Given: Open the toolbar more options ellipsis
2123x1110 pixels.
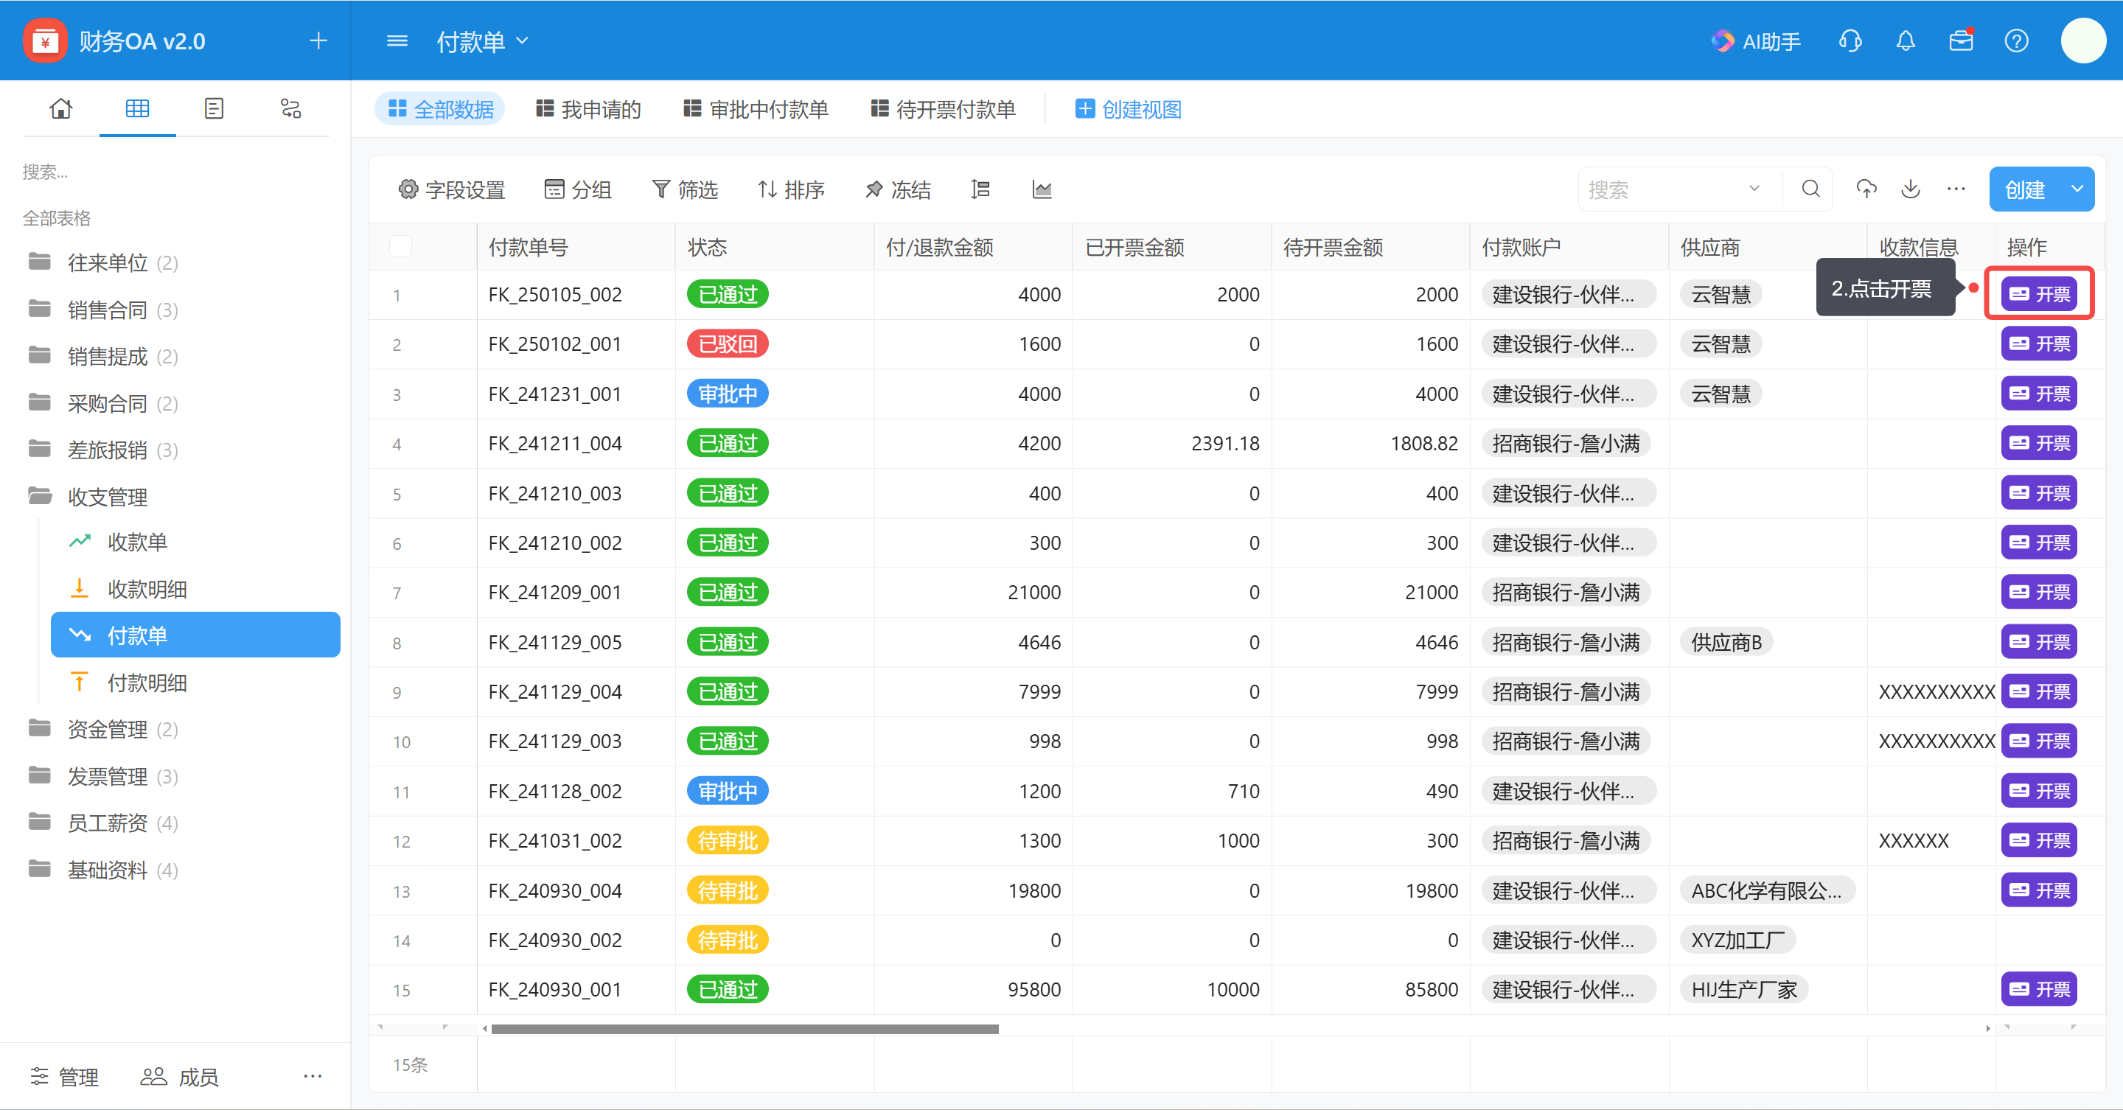Looking at the screenshot, I should [x=1956, y=189].
